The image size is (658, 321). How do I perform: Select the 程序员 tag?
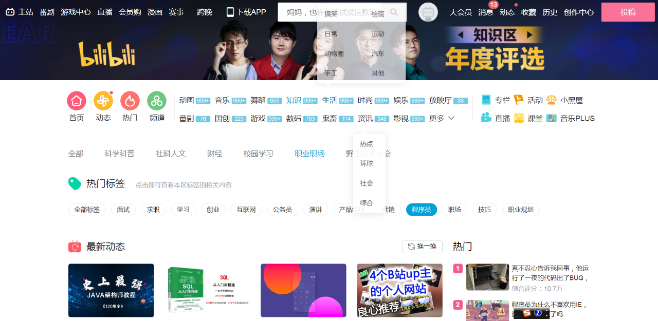[x=422, y=210]
